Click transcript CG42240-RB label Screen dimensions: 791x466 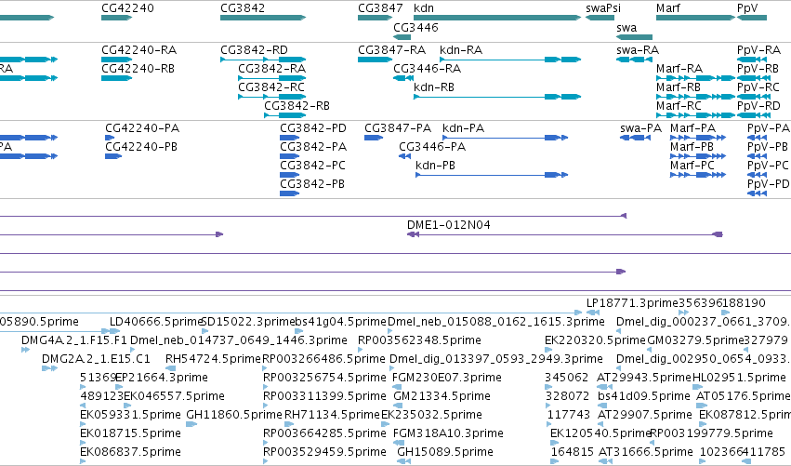(138, 68)
